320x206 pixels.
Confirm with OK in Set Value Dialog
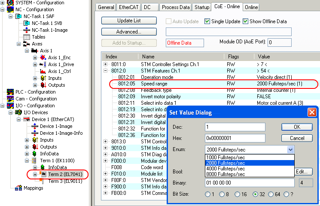coord(297,127)
